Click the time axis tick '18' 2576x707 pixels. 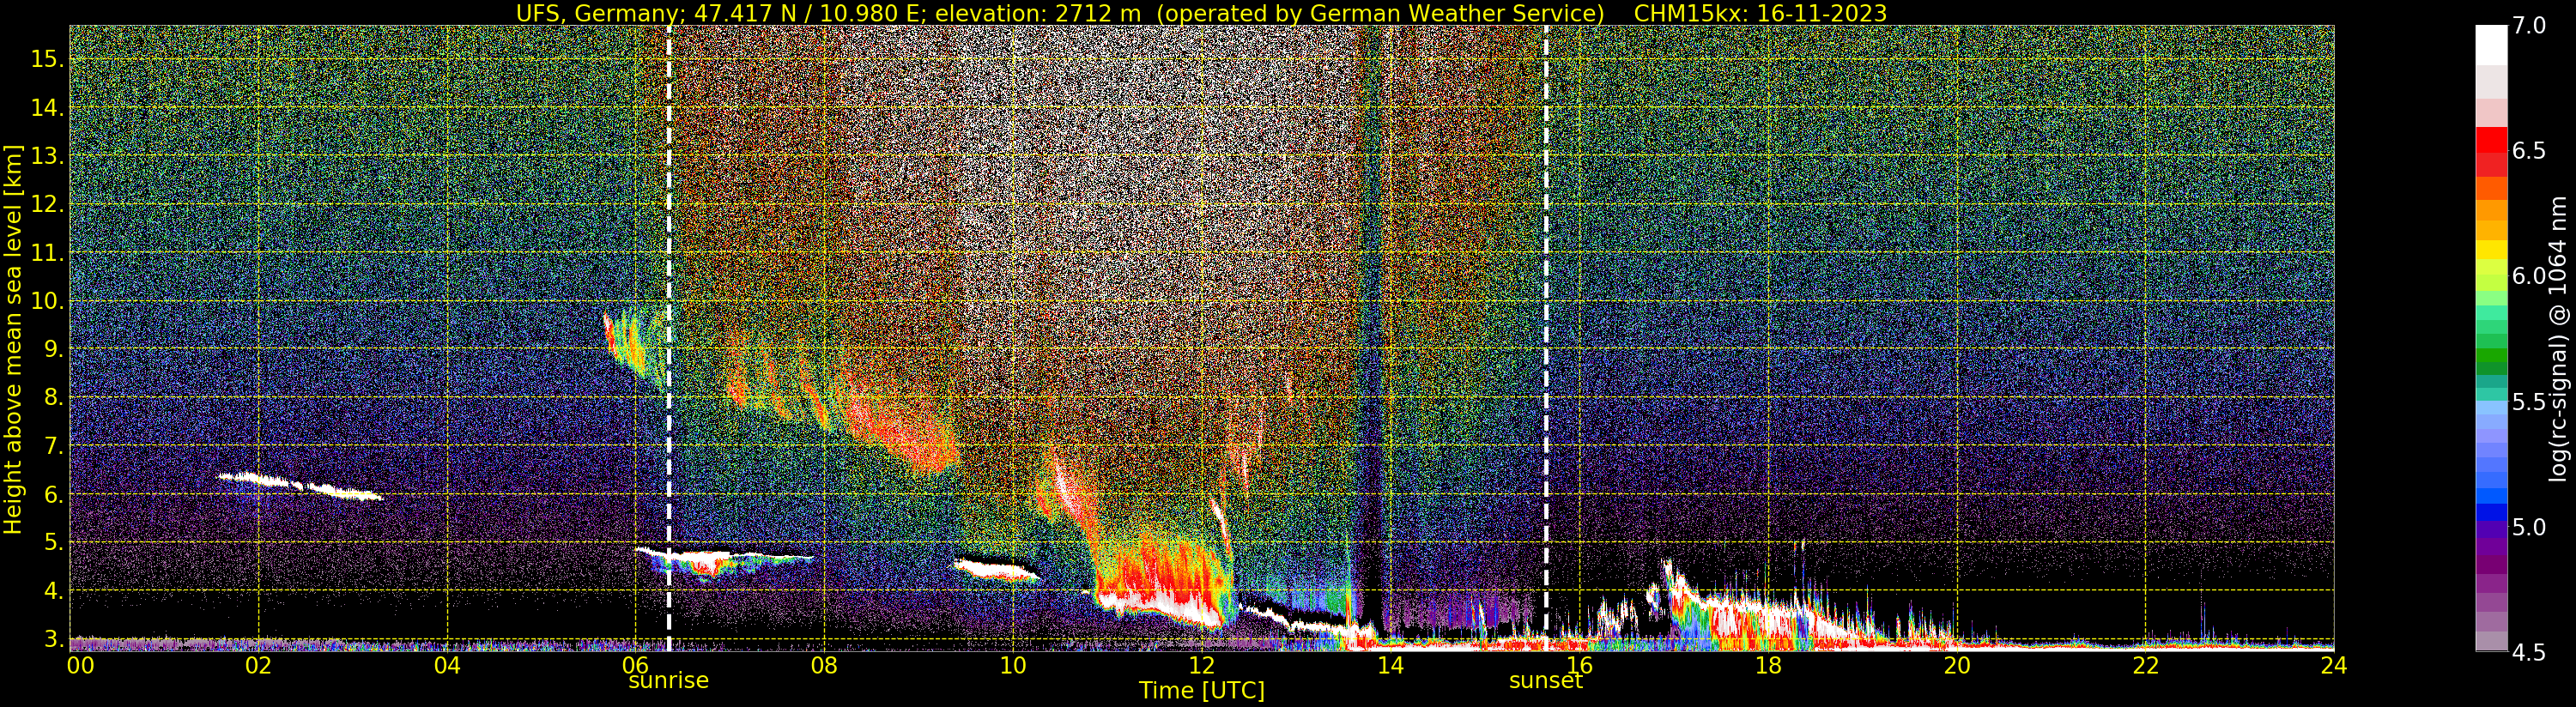[1768, 665]
